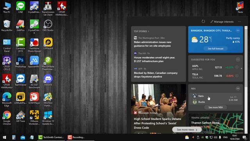The width and height of the screenshot is (250, 141).
Task: Open Discord desktop shortcut
Action: [48, 80]
